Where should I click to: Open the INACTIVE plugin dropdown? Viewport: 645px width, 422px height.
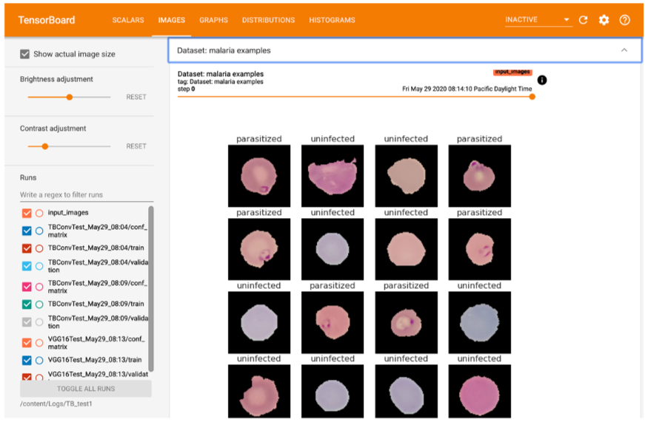[x=538, y=20]
